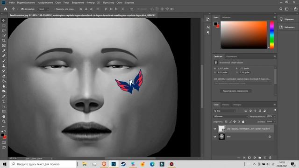
Task: Switch to the Channels tab
Action: tap(226, 105)
